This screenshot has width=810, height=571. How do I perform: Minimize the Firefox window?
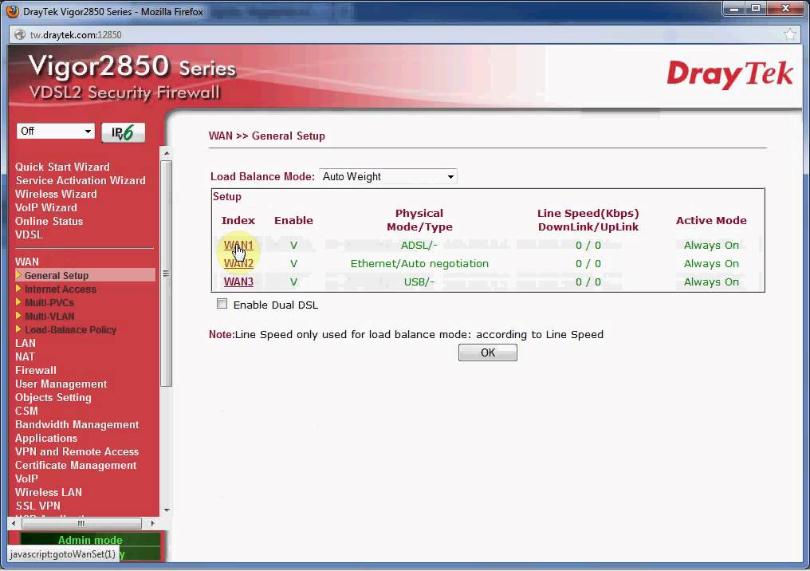point(734,9)
